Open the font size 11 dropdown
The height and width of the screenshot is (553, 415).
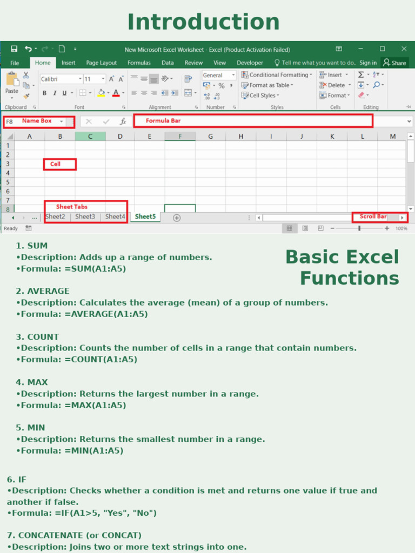click(x=103, y=79)
